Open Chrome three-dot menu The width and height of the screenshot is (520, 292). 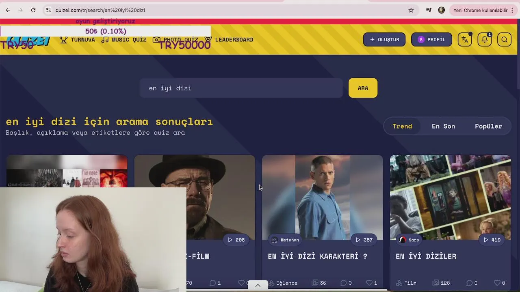(x=512, y=10)
